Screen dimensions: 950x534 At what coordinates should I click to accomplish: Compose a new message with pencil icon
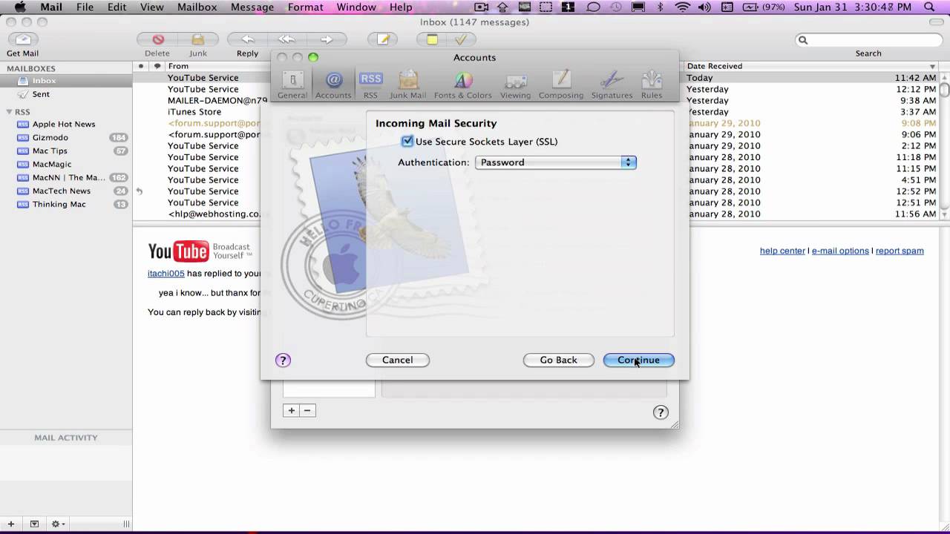[383, 40]
